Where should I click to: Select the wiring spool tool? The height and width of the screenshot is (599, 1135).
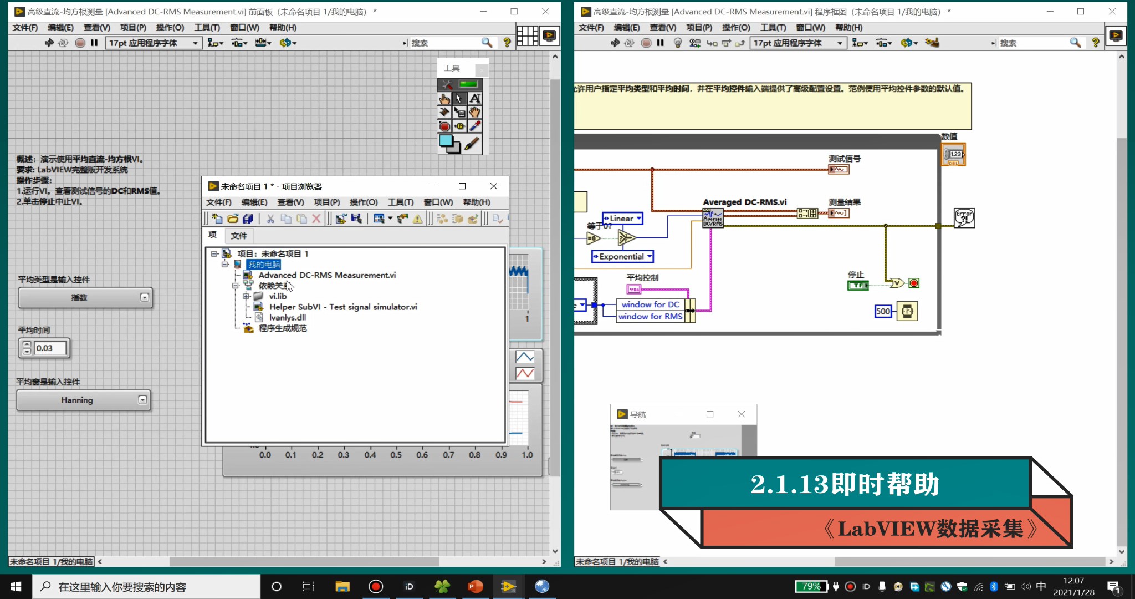pyautogui.click(x=444, y=113)
